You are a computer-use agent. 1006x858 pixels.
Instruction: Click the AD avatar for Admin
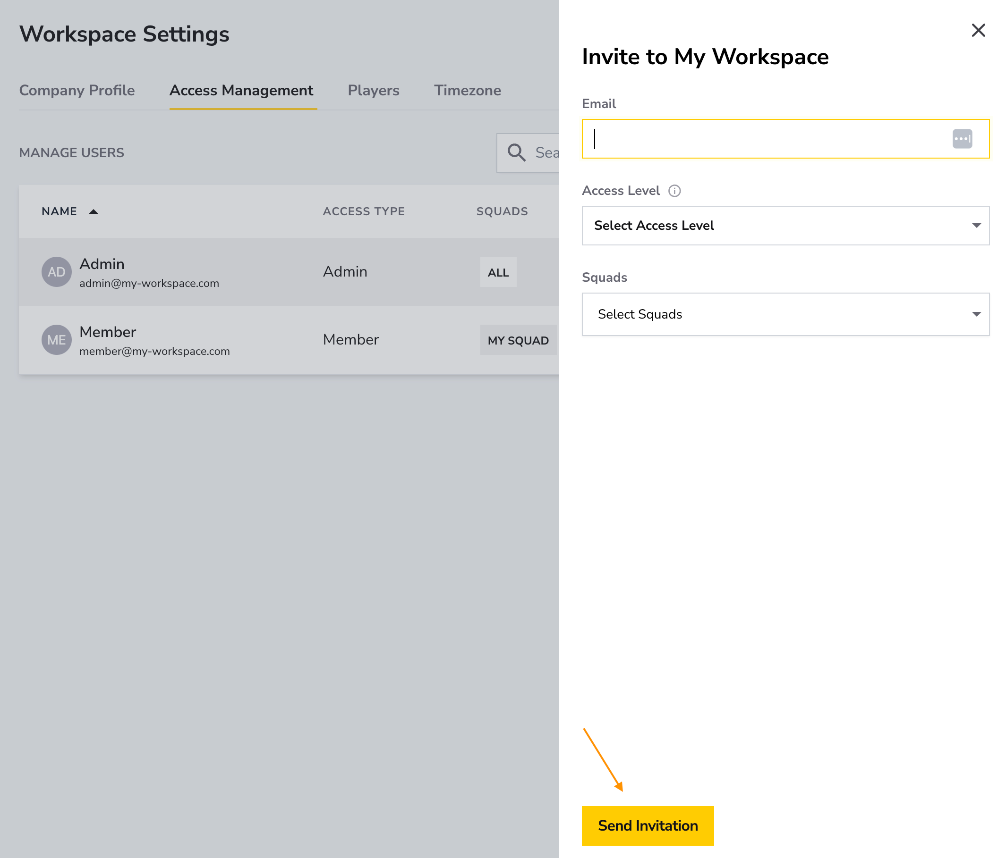point(56,272)
